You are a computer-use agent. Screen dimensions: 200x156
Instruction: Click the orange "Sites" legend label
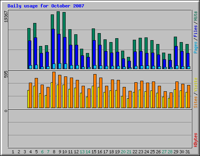click(x=196, y=102)
